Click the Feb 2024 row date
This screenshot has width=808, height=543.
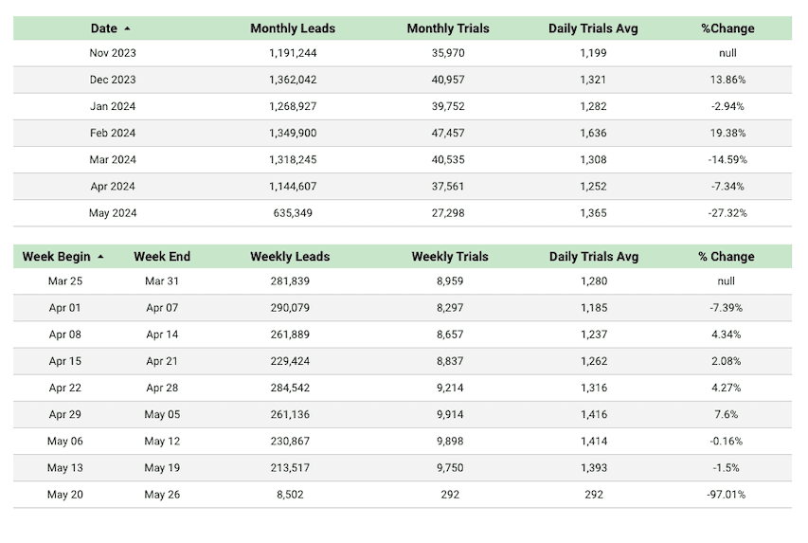(x=113, y=133)
